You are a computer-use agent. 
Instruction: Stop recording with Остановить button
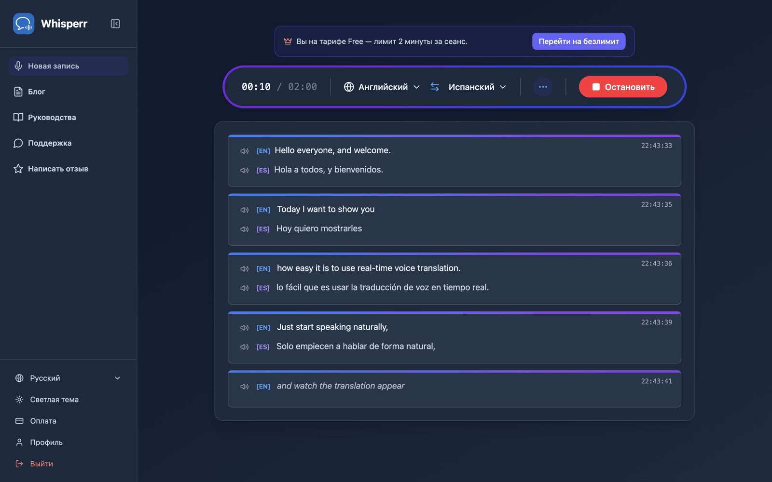point(623,87)
